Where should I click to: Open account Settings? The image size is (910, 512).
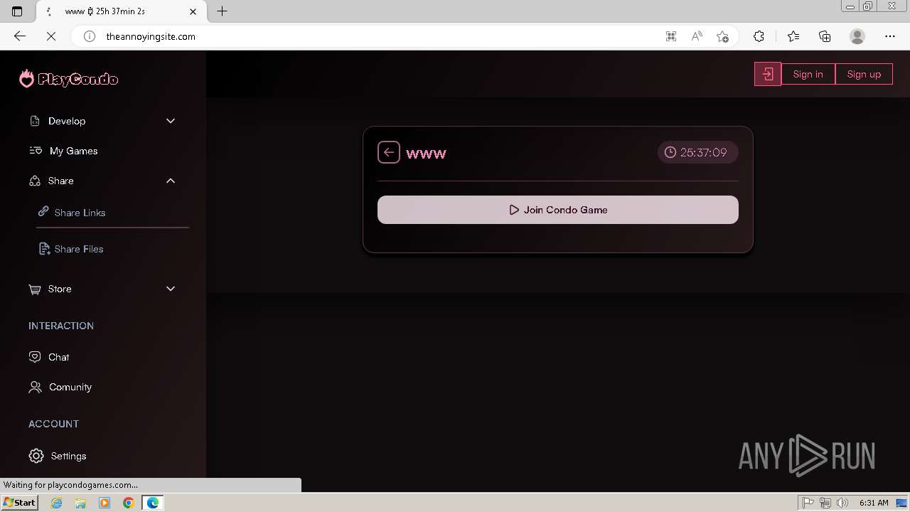[x=68, y=456]
